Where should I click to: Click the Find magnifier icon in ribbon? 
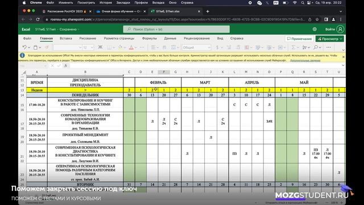tap(316, 47)
